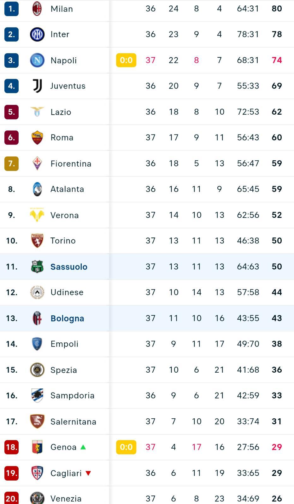Click the Sampdoria club crest
The image size is (294, 504).
tap(37, 395)
